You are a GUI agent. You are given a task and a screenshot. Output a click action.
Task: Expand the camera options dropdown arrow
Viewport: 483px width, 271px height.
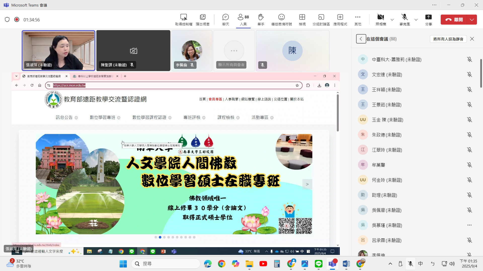tap(392, 20)
